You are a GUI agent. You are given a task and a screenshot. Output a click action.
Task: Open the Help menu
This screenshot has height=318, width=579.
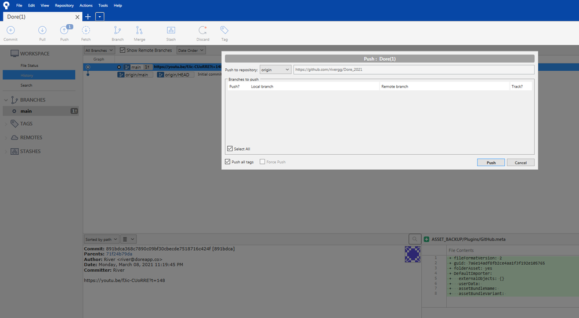(118, 6)
